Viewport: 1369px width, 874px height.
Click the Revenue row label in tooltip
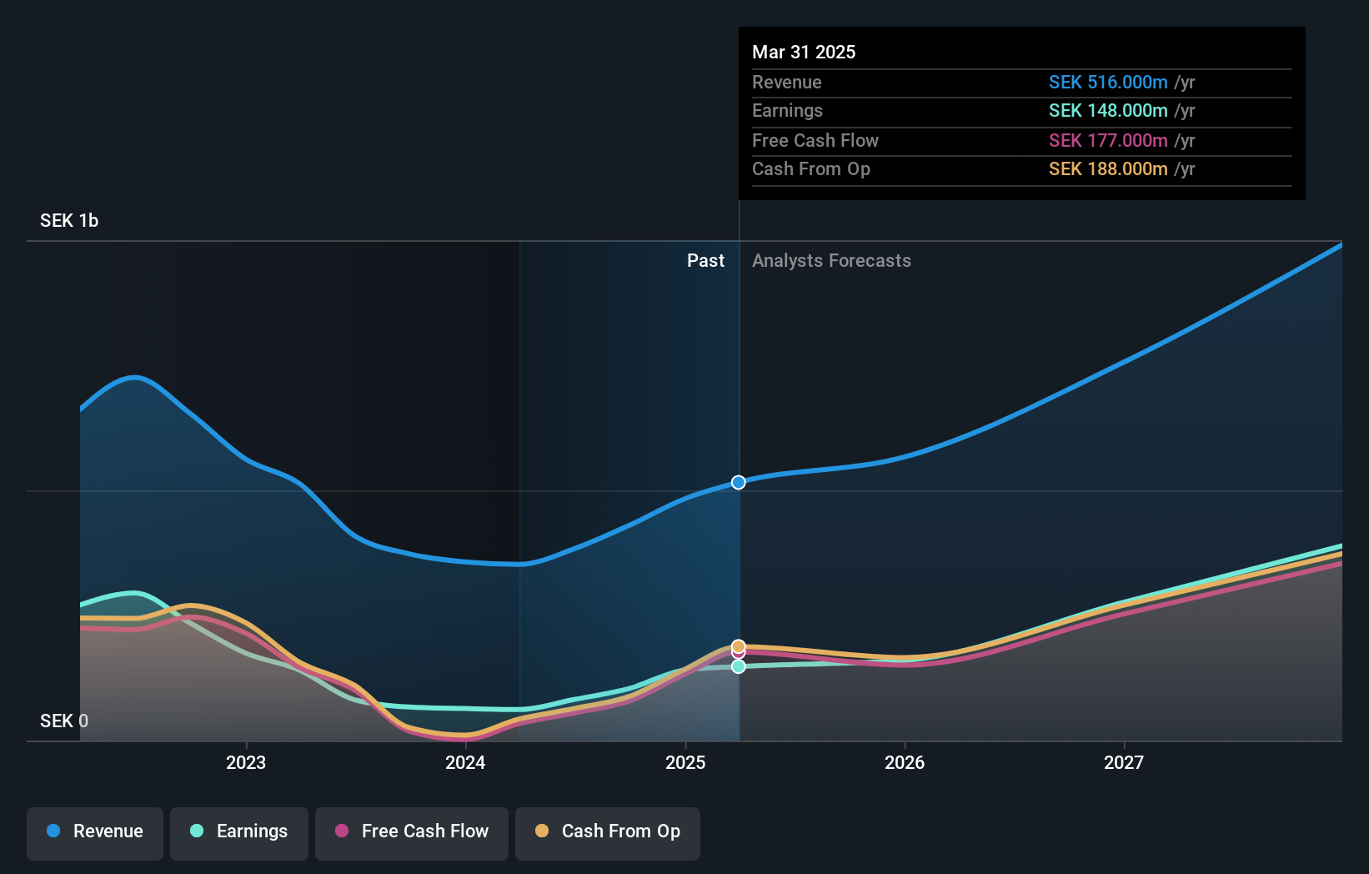click(787, 82)
